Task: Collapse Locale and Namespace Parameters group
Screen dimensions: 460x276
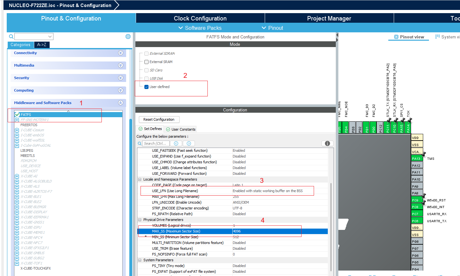Action: pyautogui.click(x=140, y=179)
